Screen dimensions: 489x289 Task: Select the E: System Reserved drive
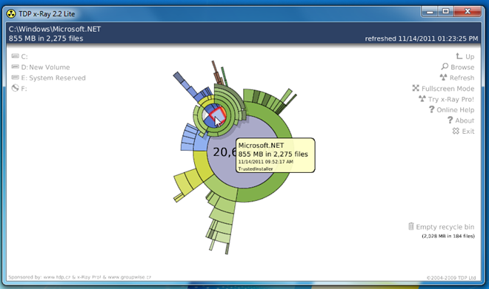point(48,78)
